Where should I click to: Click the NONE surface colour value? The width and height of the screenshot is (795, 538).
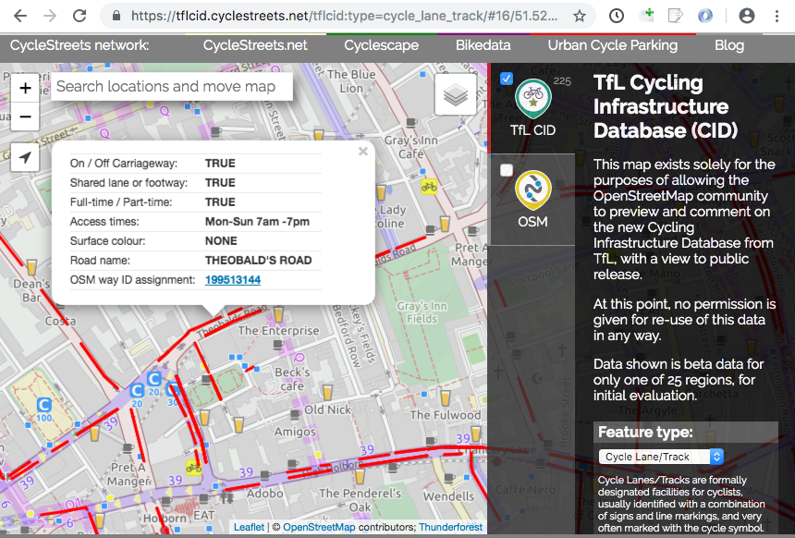(221, 241)
